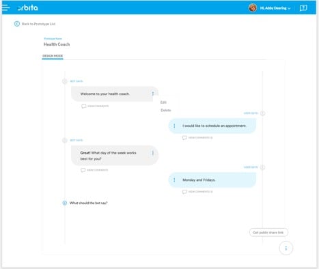The width and height of the screenshot is (319, 269).
Task: Open options dots on schedule appointment bubble
Action: click(174, 126)
